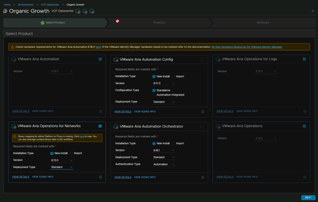Go to the Summary wizard step
This screenshot has height=202, width=318.
coord(263,23)
